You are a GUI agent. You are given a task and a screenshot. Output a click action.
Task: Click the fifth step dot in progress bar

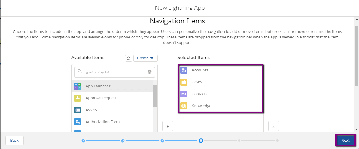[x=239, y=141]
